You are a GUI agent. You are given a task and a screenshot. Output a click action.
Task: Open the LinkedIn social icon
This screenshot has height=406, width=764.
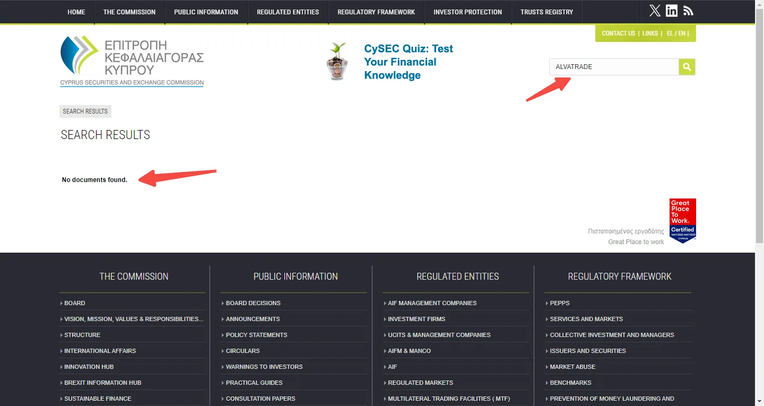[672, 11]
